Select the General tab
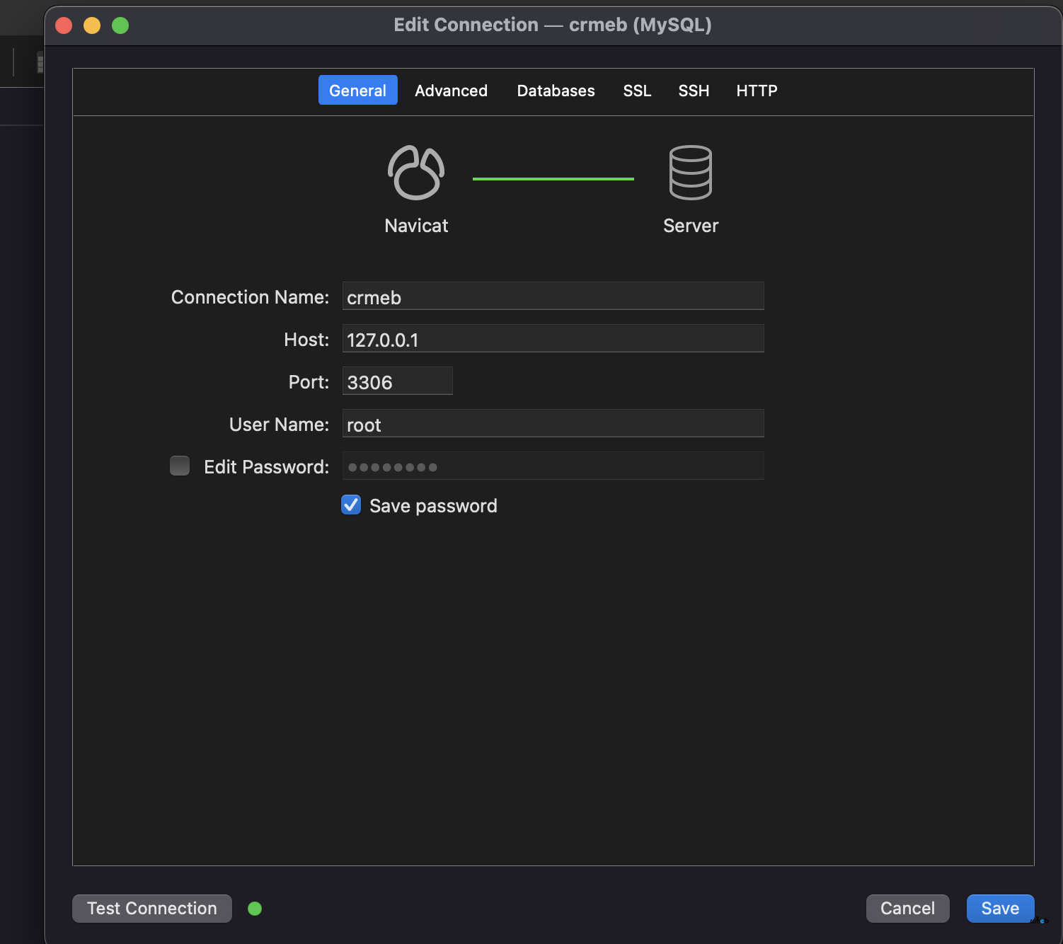This screenshot has width=1063, height=944. [x=358, y=90]
